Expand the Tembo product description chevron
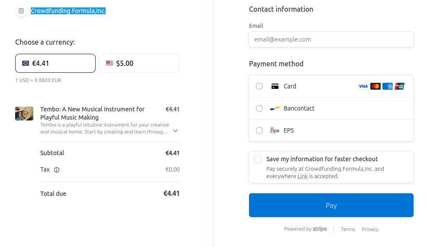427x247 pixels. point(175,130)
